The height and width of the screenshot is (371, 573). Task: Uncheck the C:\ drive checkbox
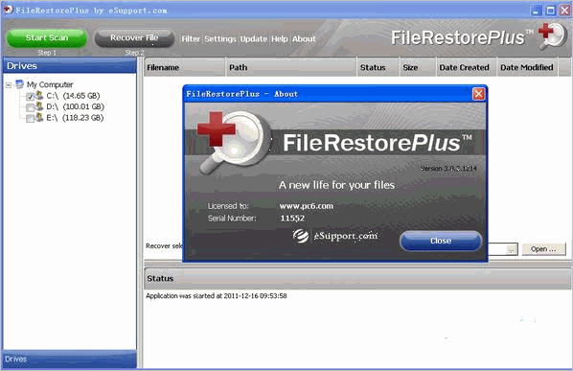30,97
